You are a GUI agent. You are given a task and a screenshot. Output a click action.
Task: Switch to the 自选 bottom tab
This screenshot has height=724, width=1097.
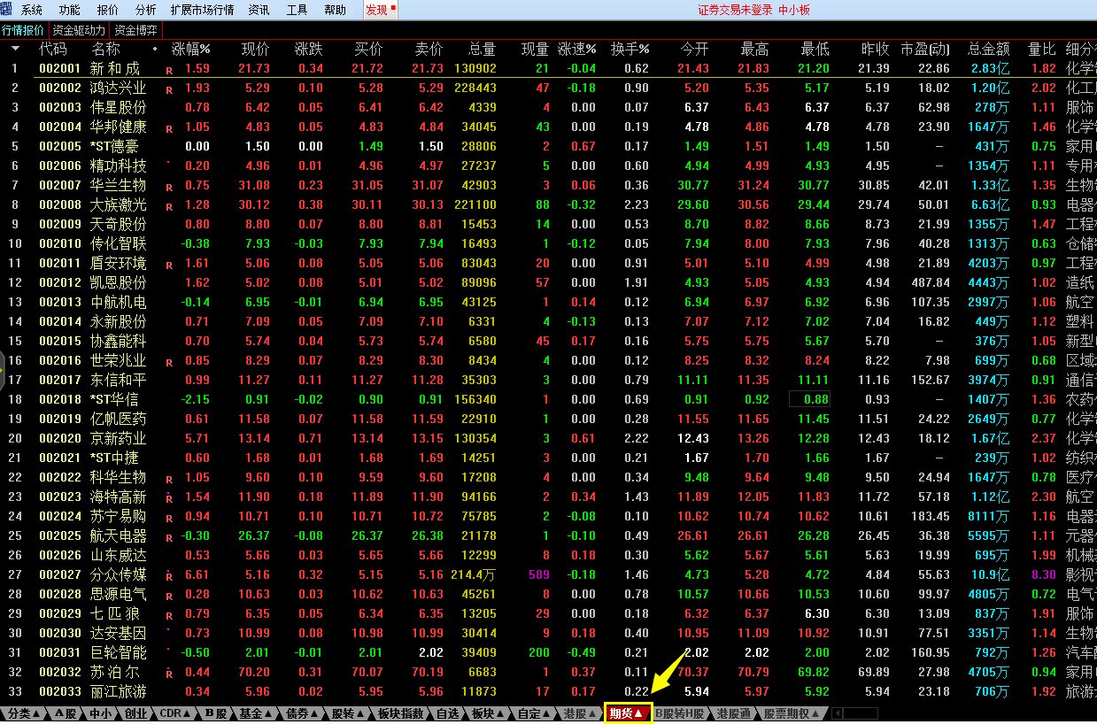tap(447, 713)
